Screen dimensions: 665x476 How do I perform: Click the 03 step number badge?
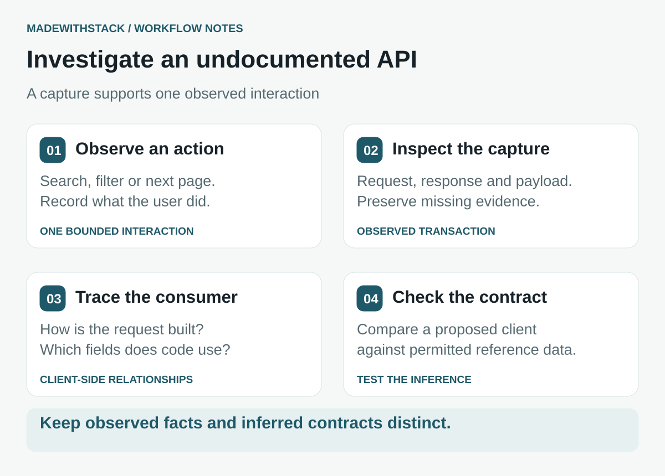[x=53, y=298]
